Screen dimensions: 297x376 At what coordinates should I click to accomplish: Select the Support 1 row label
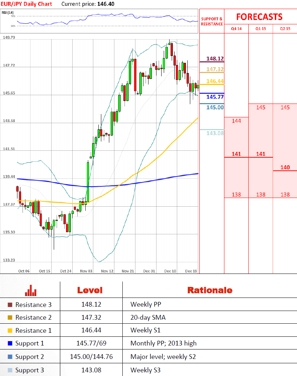coord(29,343)
